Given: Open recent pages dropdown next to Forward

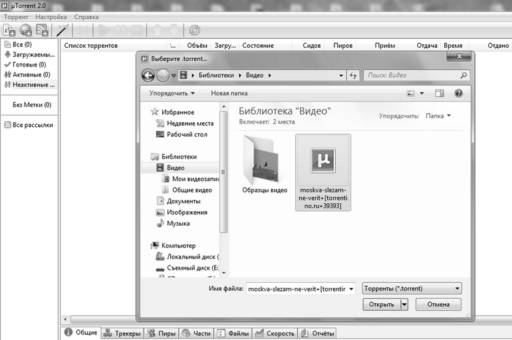Looking at the screenshot, I should (x=174, y=76).
